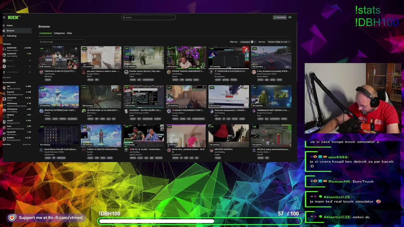The image size is (404, 227).
Task: Open TISKOVKA CLASH stream thumbnail
Action: coord(59,57)
